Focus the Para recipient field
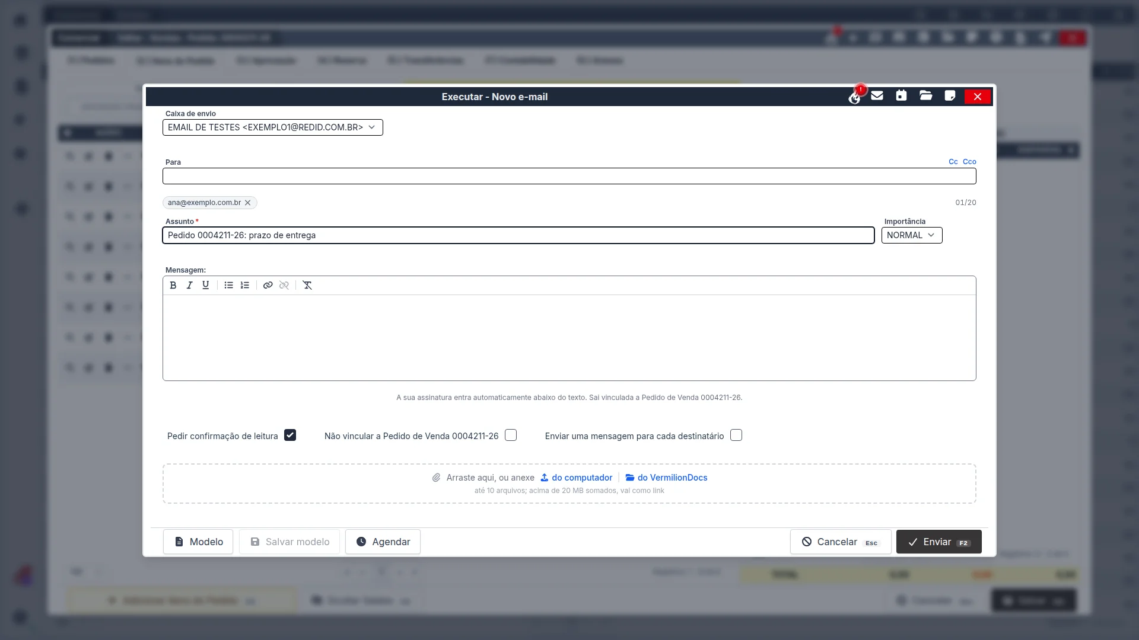 point(569,176)
